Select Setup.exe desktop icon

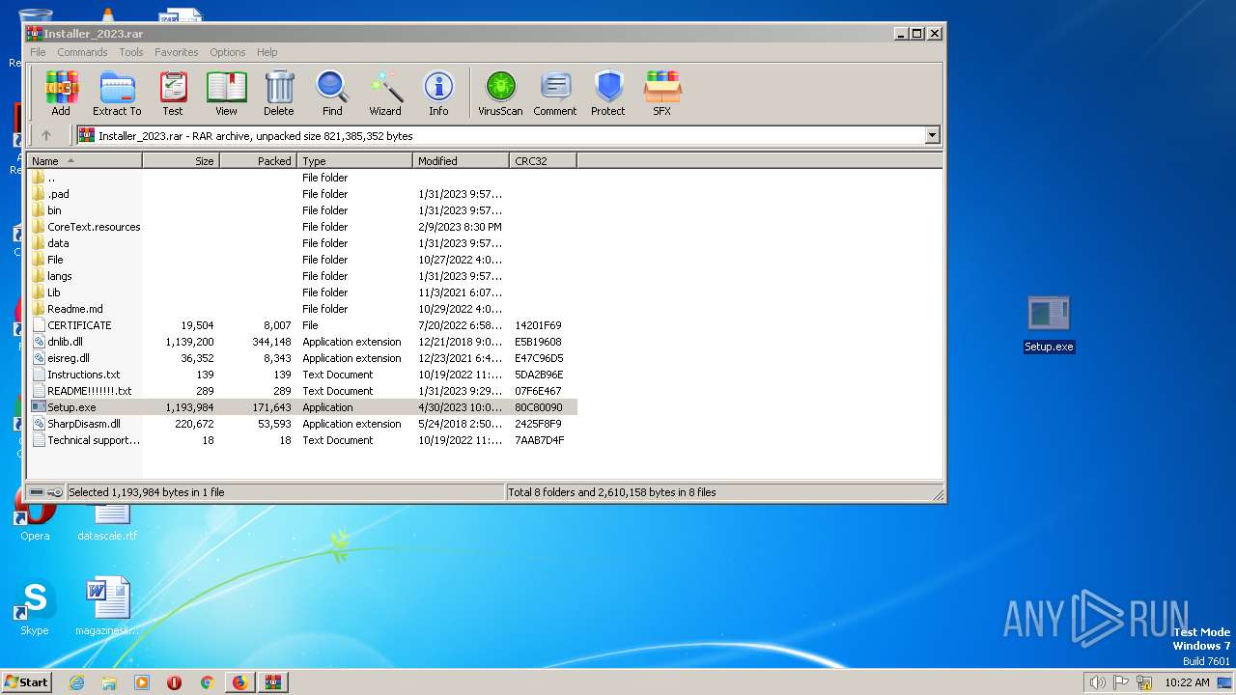pyautogui.click(x=1049, y=324)
